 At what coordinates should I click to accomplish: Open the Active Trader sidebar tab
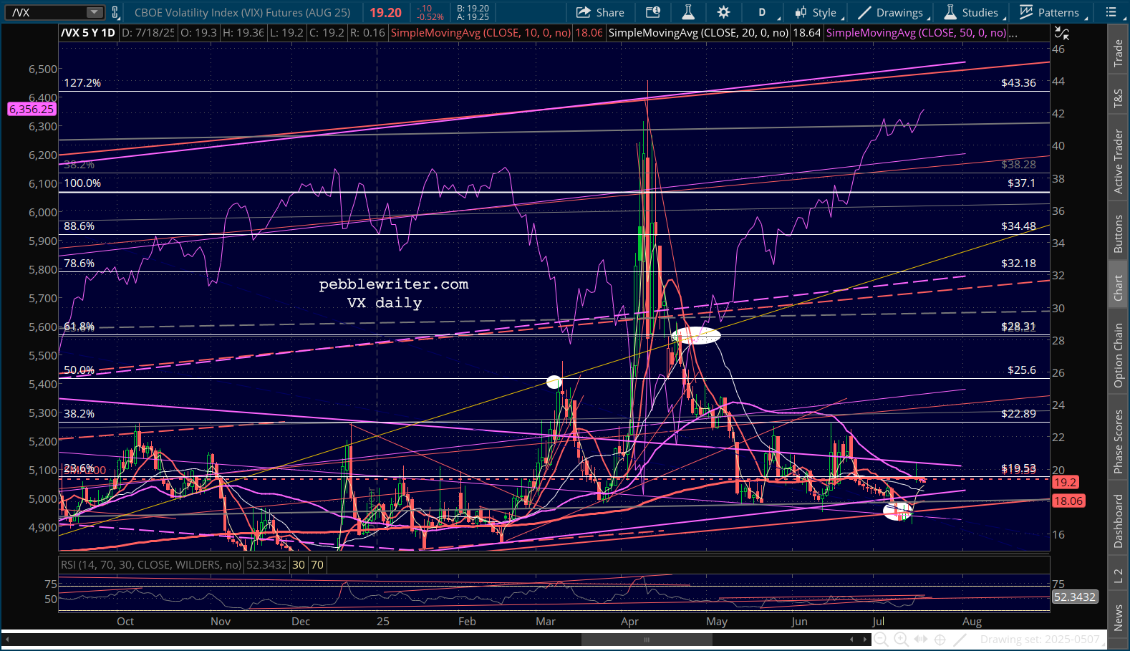click(1118, 161)
